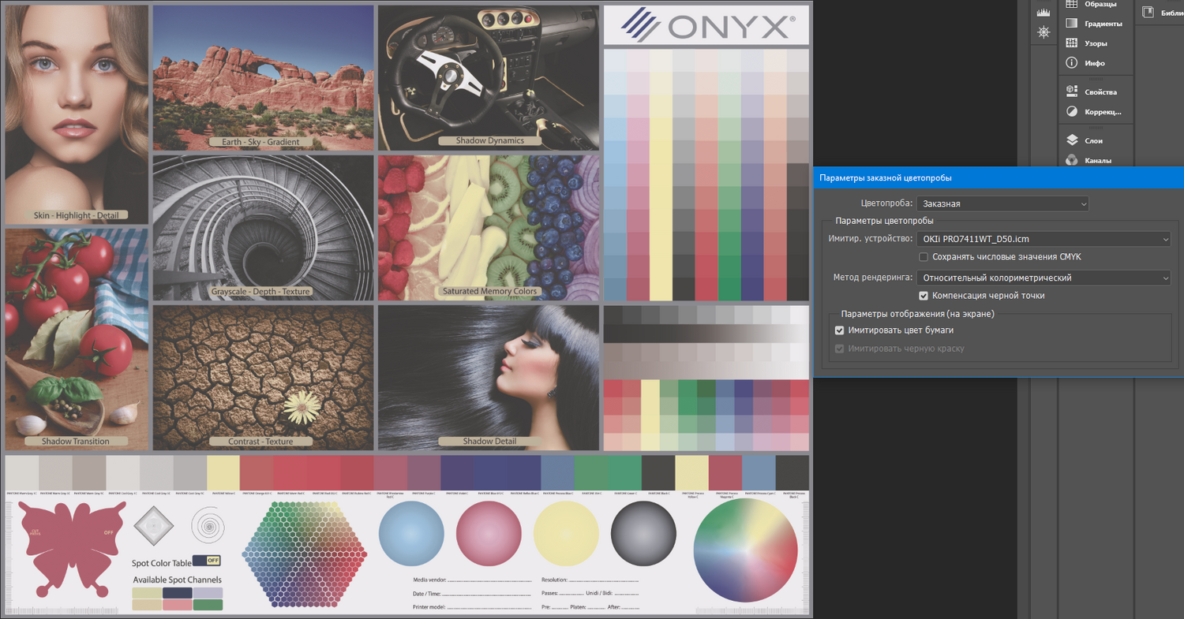Click the ONYX logo in the document
This screenshot has height=619, width=1184.
tap(706, 25)
